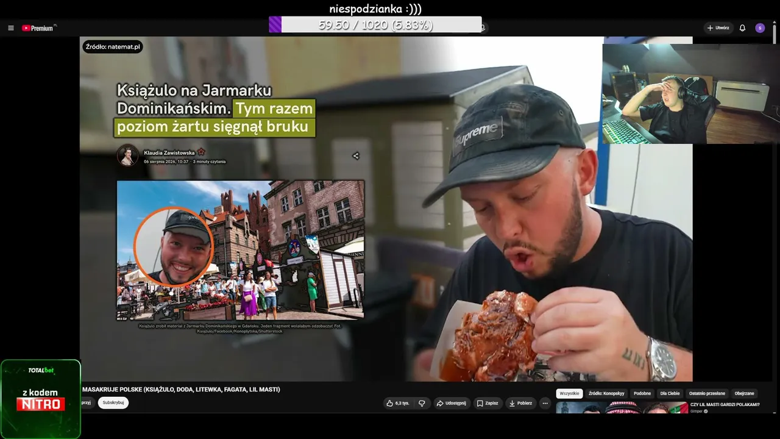Save video using Zapisz button

[x=487, y=403]
